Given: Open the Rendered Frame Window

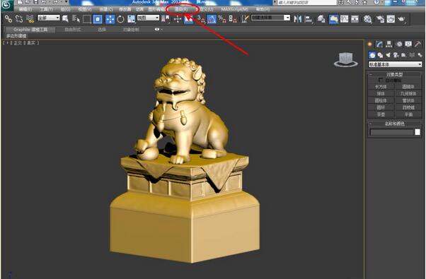Looking at the screenshot, I should coord(391,19).
